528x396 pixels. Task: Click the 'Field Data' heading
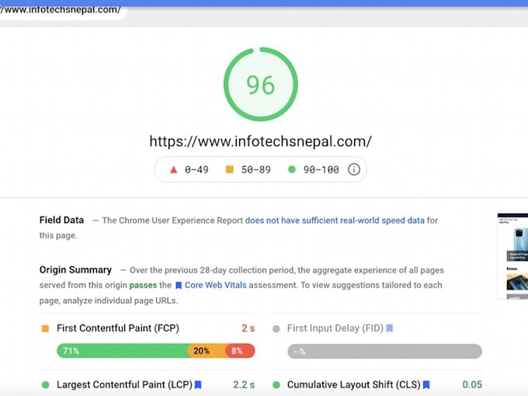click(x=61, y=220)
